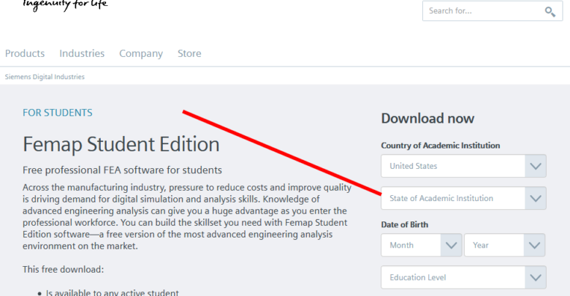Click the Ingenuity for life logo
Screen dimensions: 570x296
tap(65, 4)
